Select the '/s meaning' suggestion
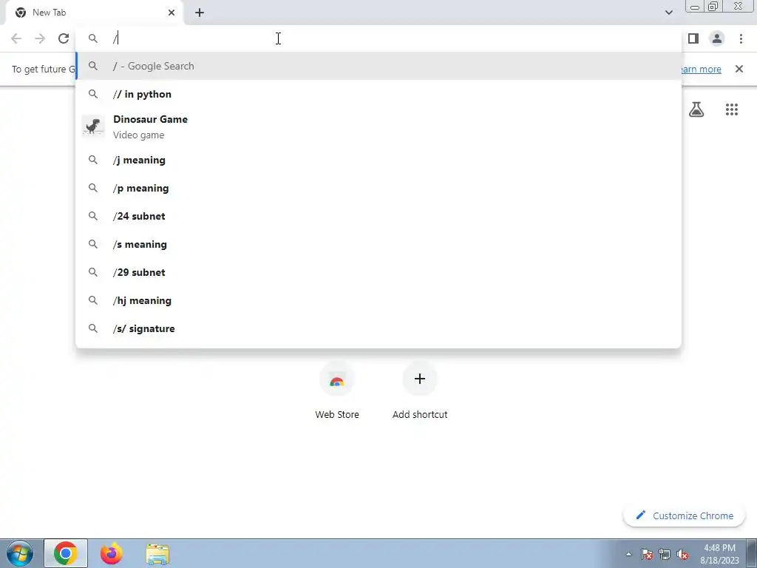Screen dimensions: 757x568 pos(378,244)
